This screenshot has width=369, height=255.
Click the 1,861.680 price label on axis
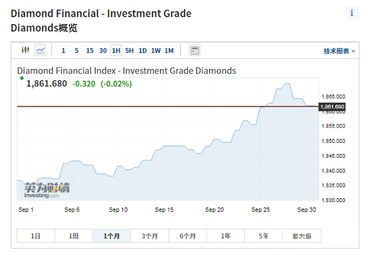[x=332, y=107]
